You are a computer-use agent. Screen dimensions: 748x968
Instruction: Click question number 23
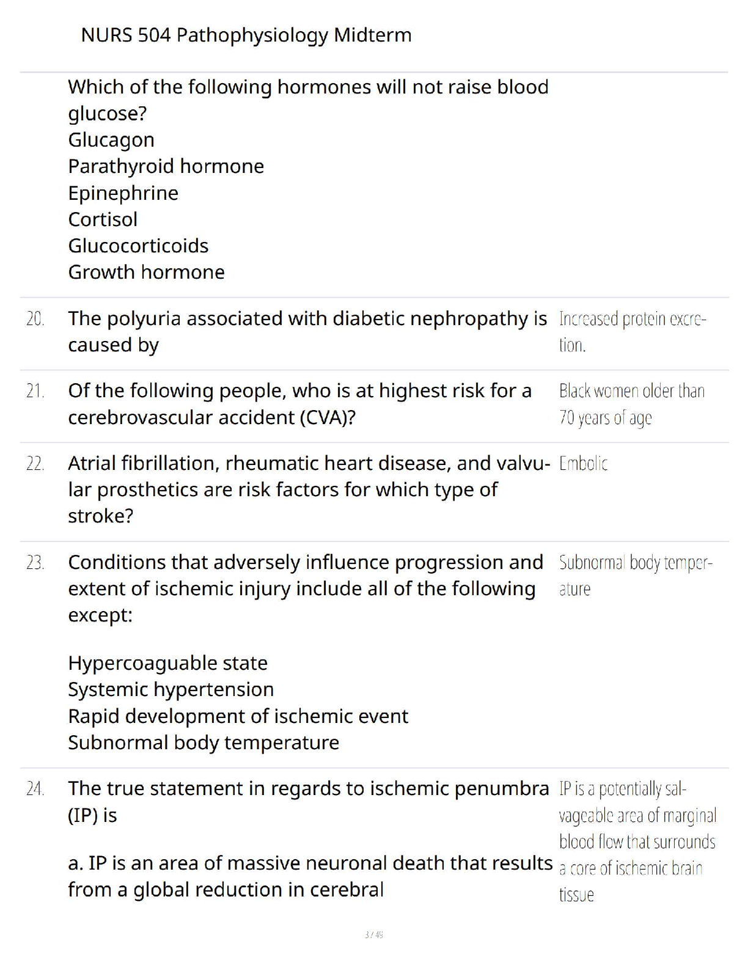(x=35, y=563)
